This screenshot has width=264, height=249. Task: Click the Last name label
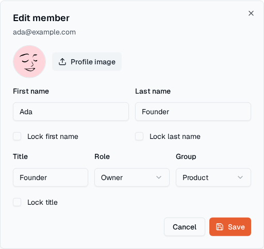coord(153,91)
